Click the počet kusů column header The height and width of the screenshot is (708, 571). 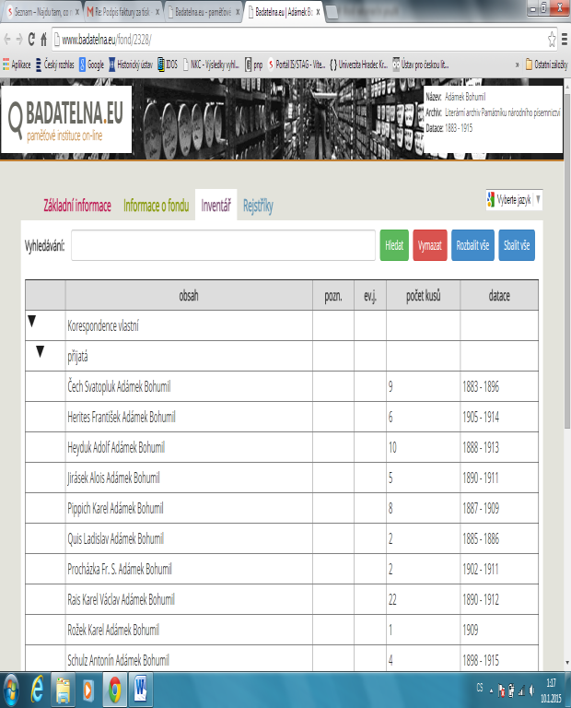click(x=423, y=296)
